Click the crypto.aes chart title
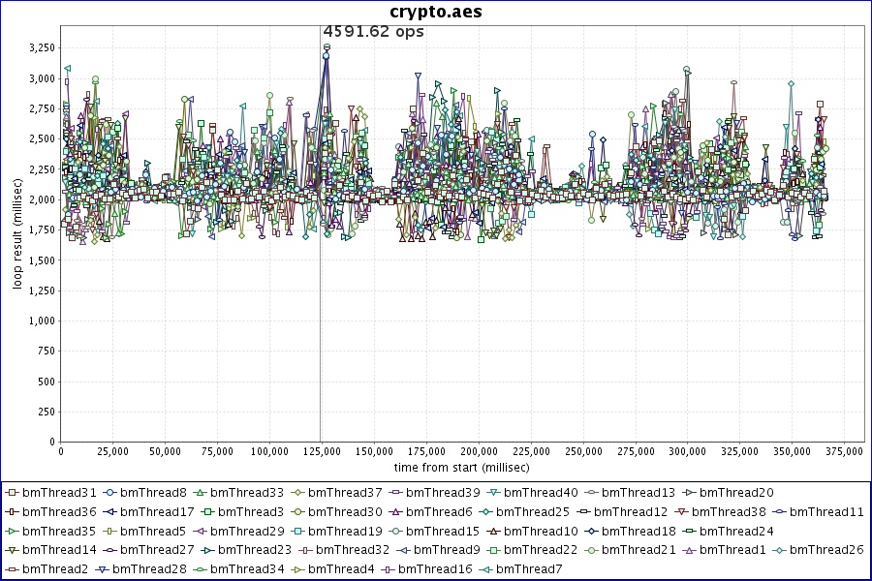872x581 pixels. pos(435,12)
